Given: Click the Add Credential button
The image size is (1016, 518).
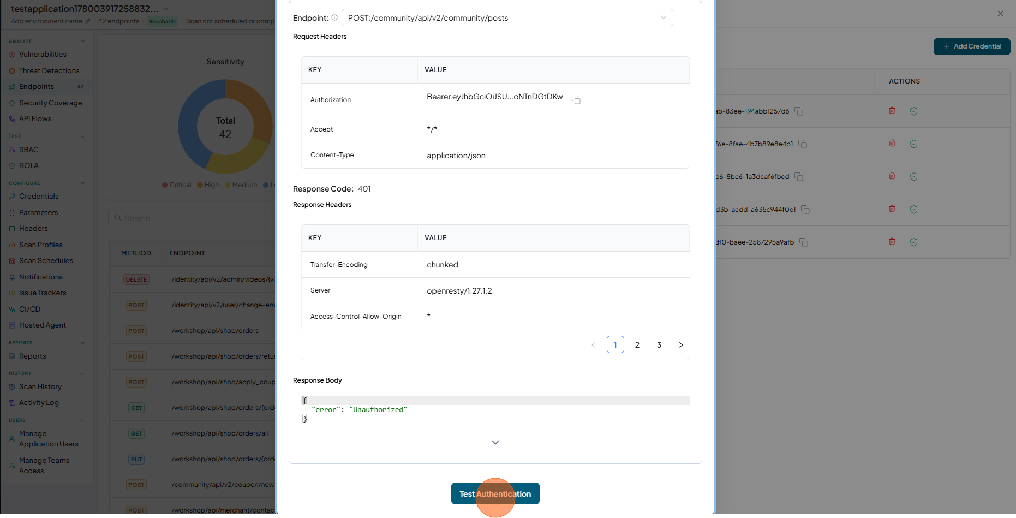Looking at the screenshot, I should pos(972,46).
